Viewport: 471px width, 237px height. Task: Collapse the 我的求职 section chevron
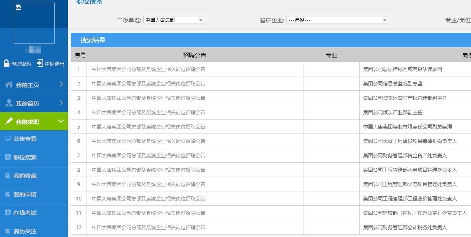click(x=61, y=122)
